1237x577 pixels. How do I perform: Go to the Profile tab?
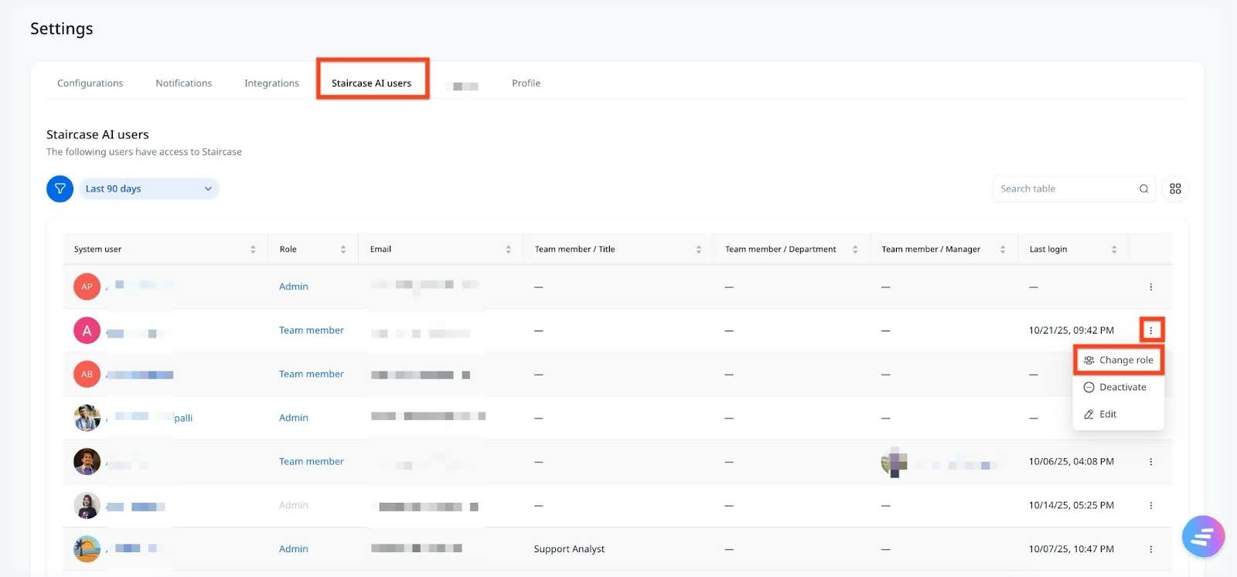(526, 83)
